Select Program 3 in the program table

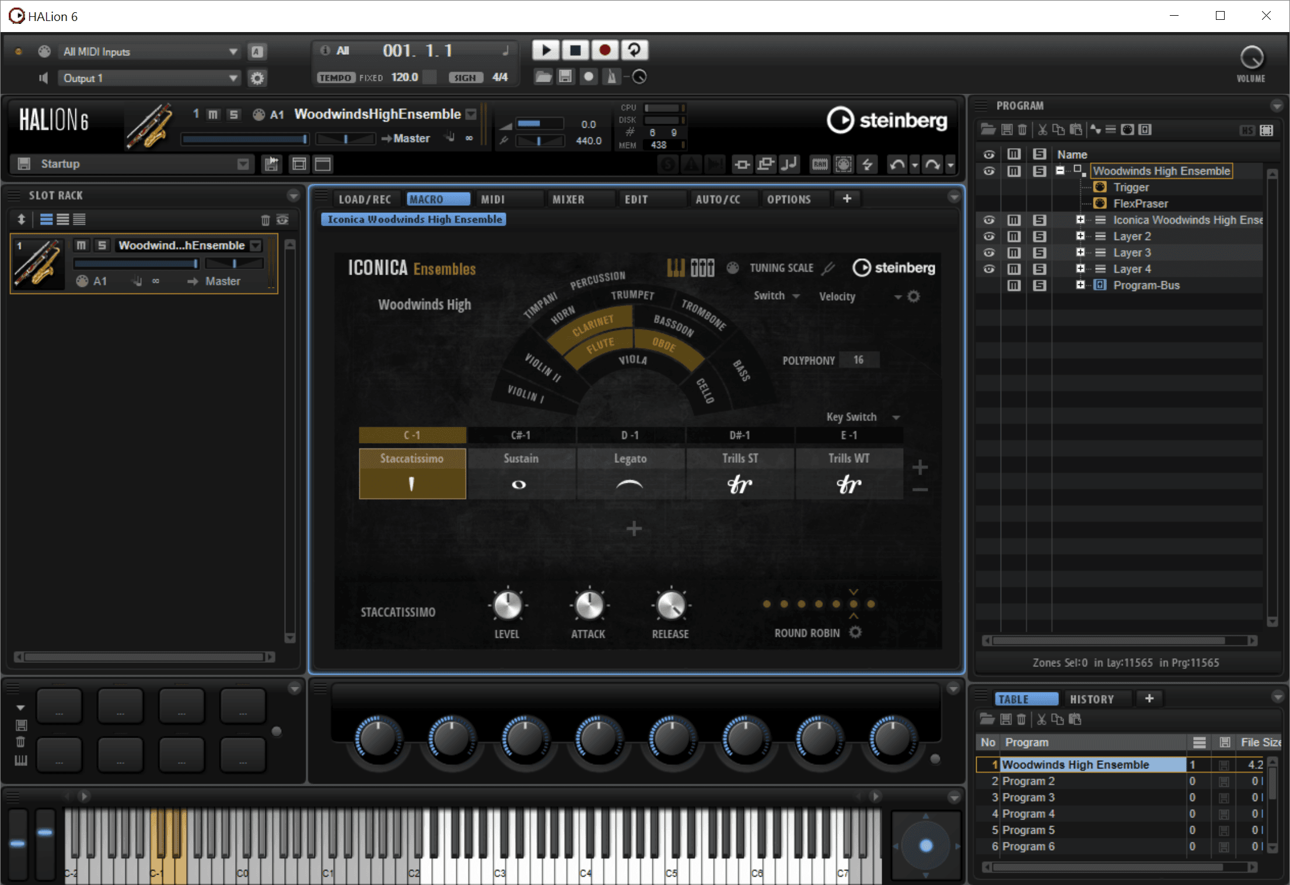pos(1028,798)
